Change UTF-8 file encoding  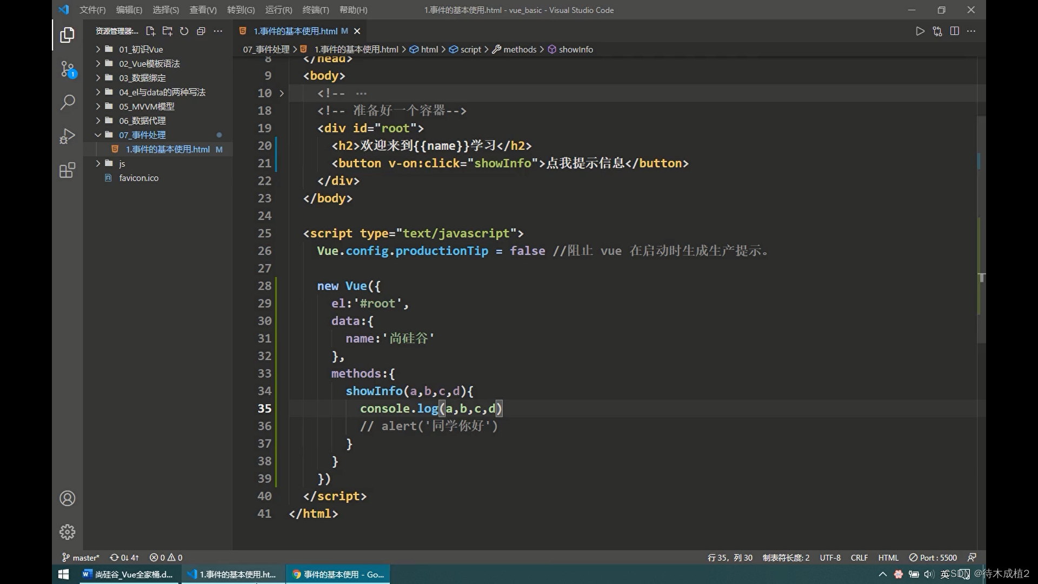tap(830, 558)
